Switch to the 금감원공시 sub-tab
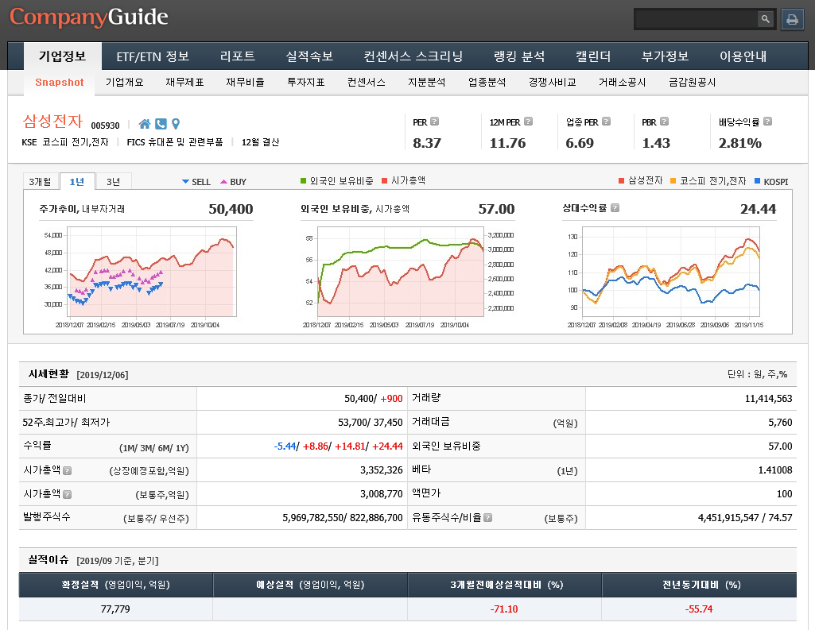Screen dimensions: 815x630 click(693, 82)
